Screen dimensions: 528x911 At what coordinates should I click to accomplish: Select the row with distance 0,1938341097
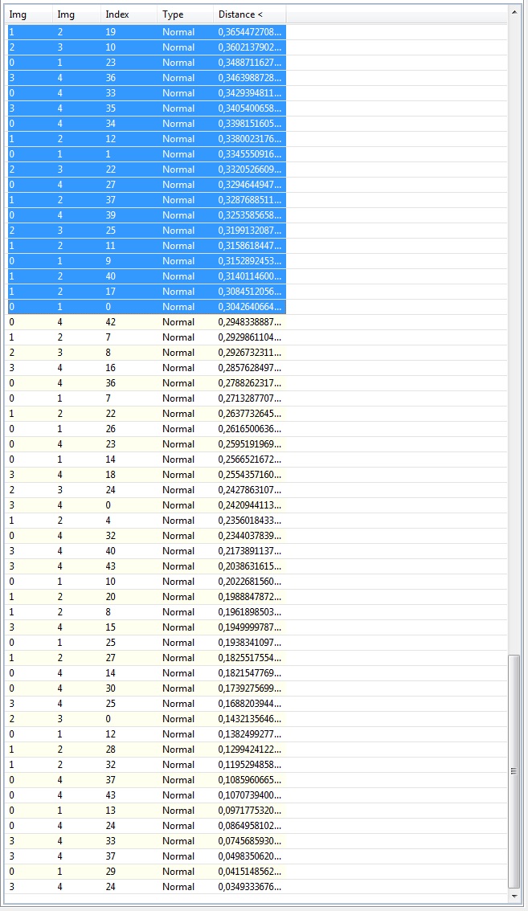145,643
